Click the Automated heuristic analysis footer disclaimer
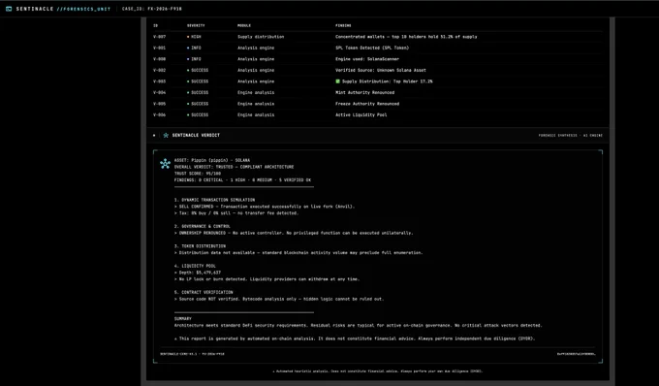 coord(377,371)
